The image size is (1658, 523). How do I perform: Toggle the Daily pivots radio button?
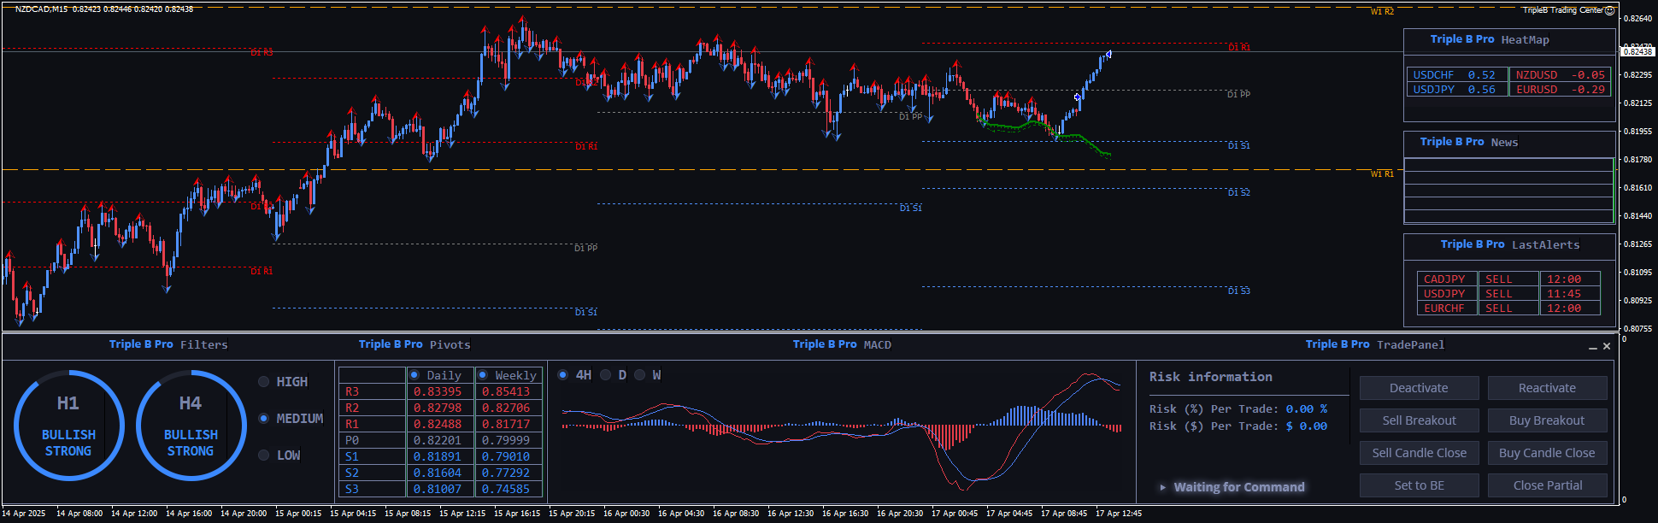[x=414, y=375]
